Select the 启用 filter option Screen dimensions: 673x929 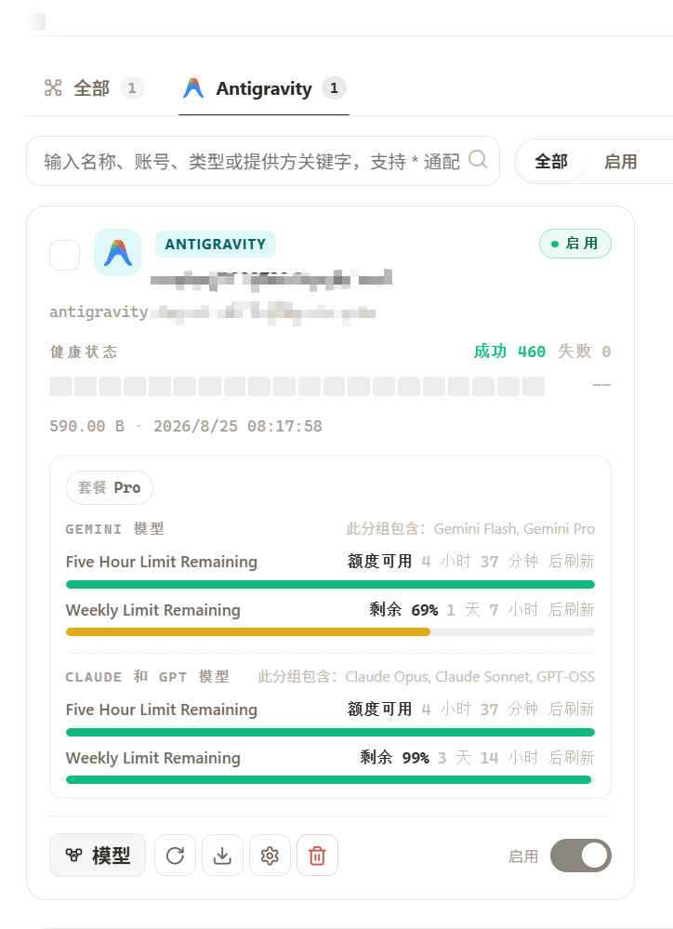coord(620,161)
